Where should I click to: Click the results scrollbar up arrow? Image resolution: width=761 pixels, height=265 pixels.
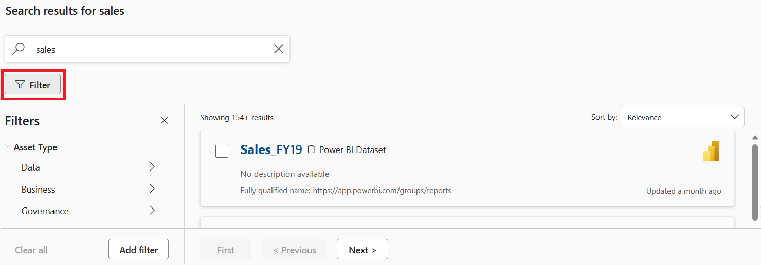(x=755, y=137)
